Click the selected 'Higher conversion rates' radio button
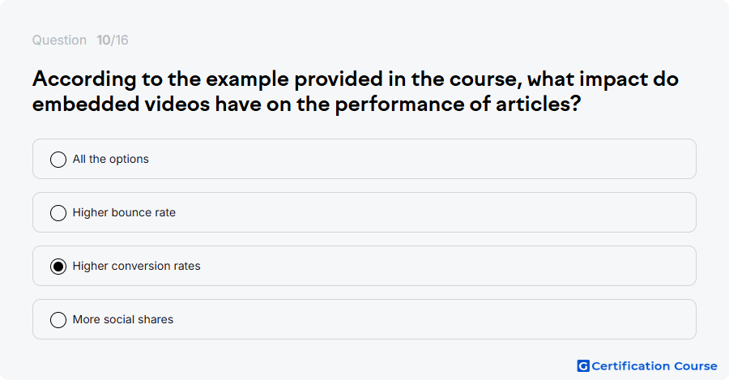This screenshot has height=380, width=729. click(58, 267)
